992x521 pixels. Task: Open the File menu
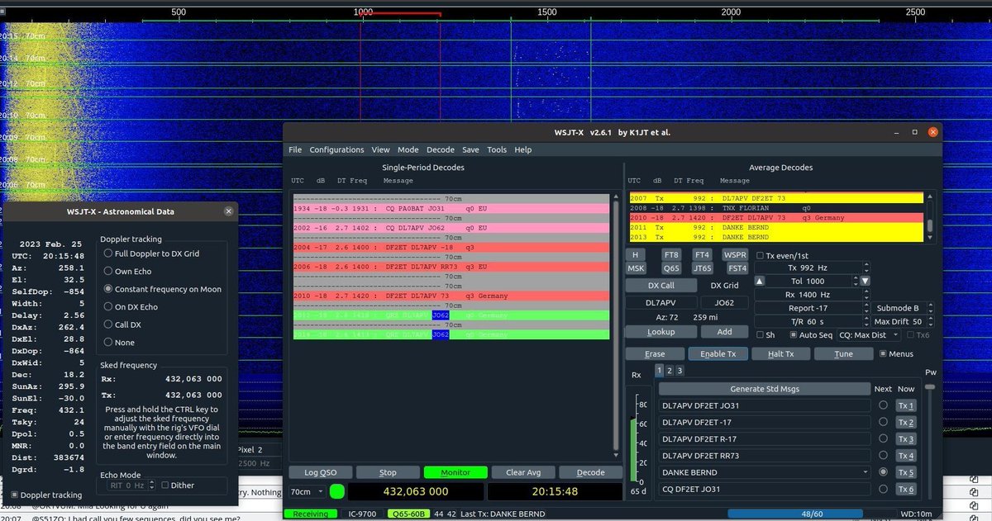[295, 149]
